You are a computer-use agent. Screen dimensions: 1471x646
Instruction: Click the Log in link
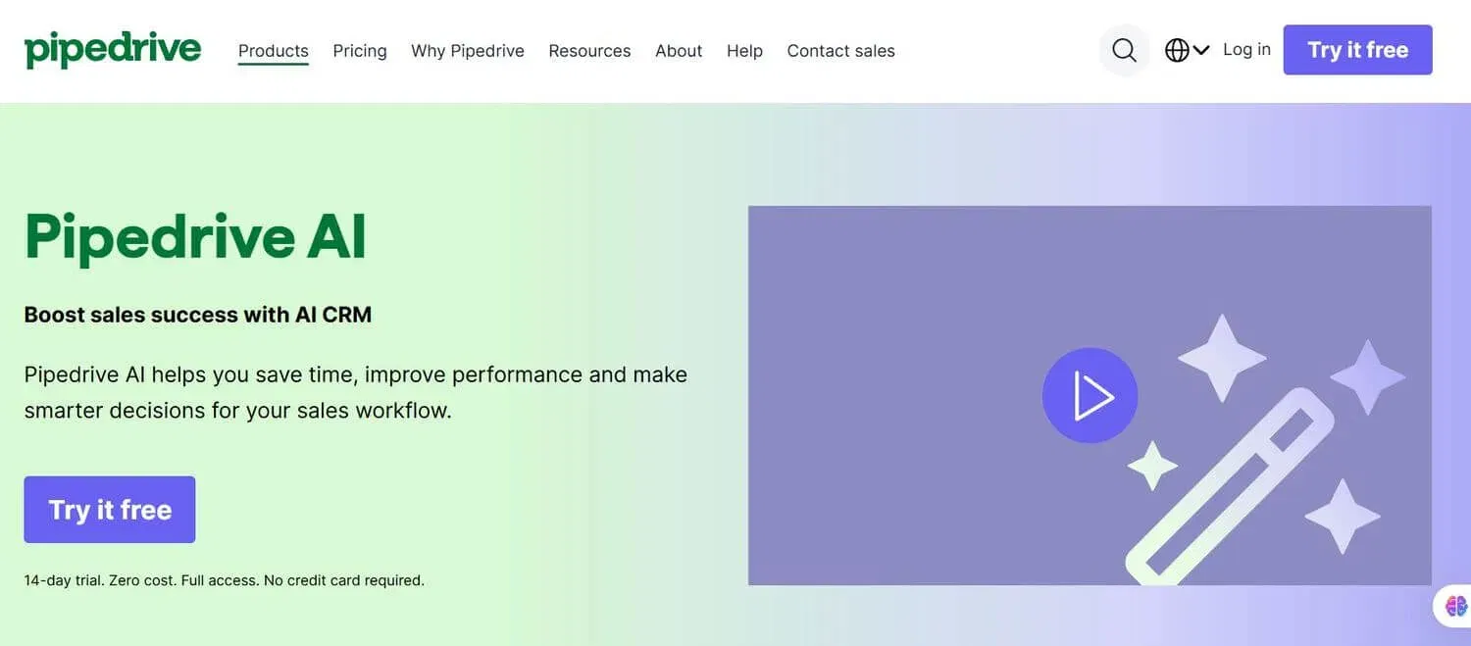pyautogui.click(x=1246, y=49)
